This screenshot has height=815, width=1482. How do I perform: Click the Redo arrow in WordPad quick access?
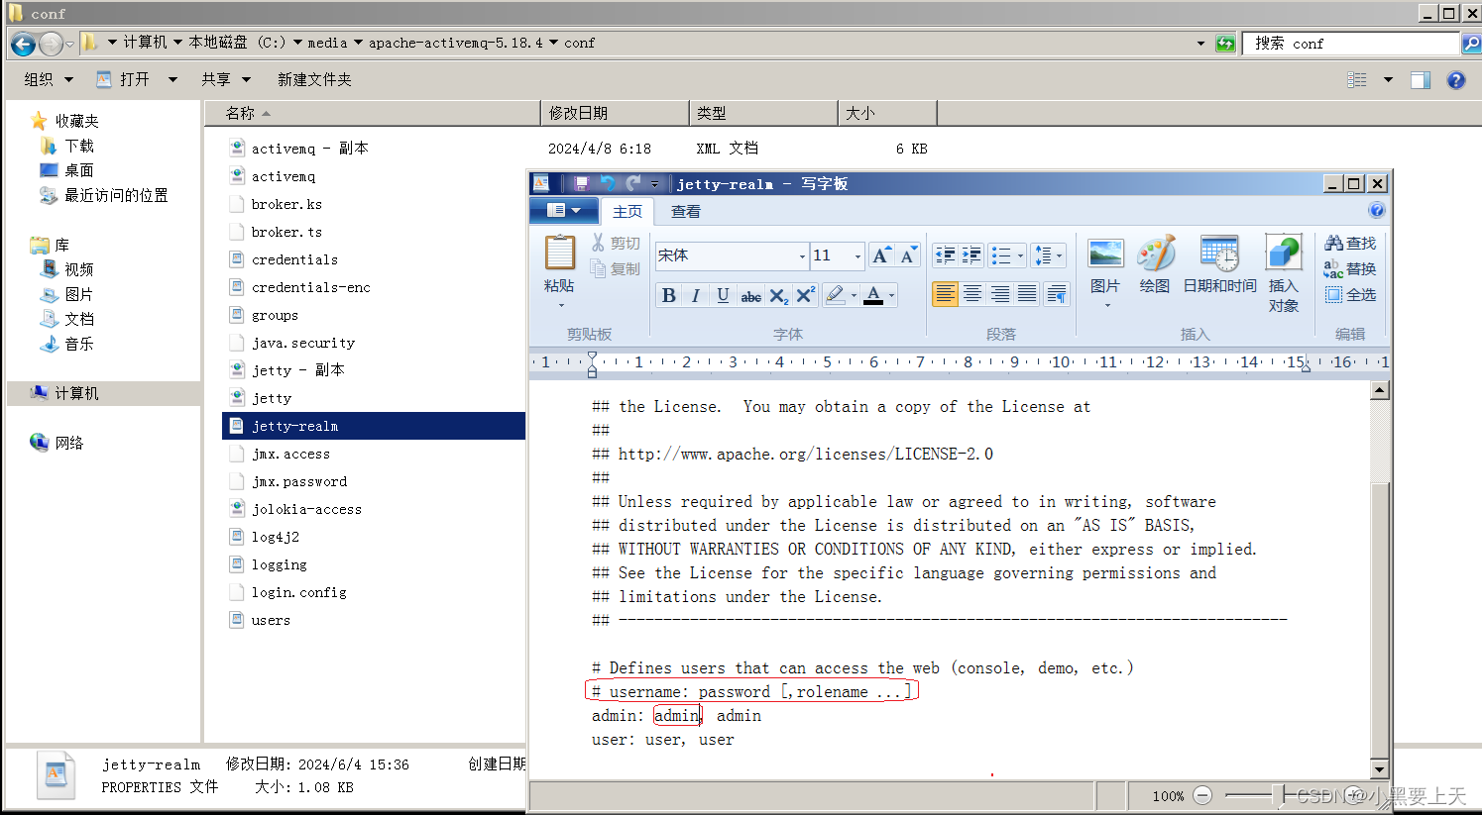[633, 183]
